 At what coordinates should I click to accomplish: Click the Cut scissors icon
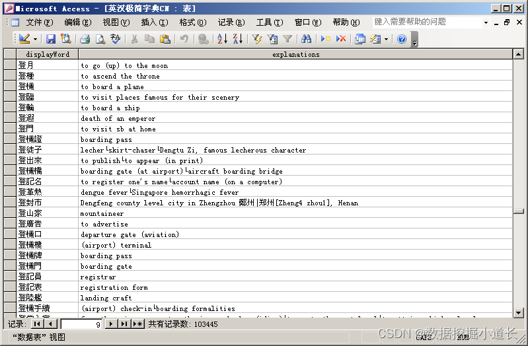click(134, 39)
